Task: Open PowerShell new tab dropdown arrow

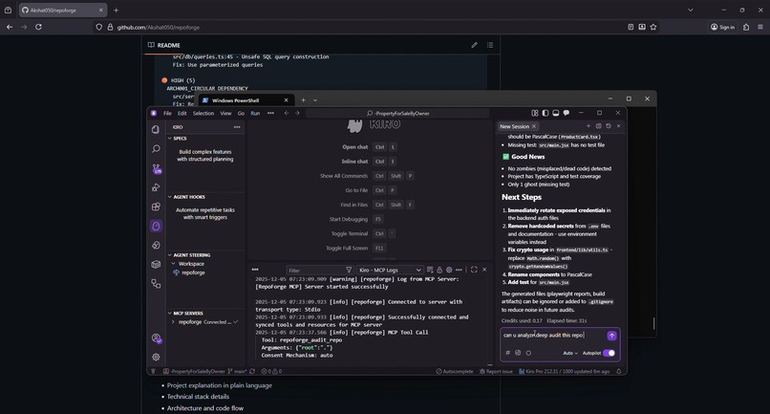Action: click(315, 100)
